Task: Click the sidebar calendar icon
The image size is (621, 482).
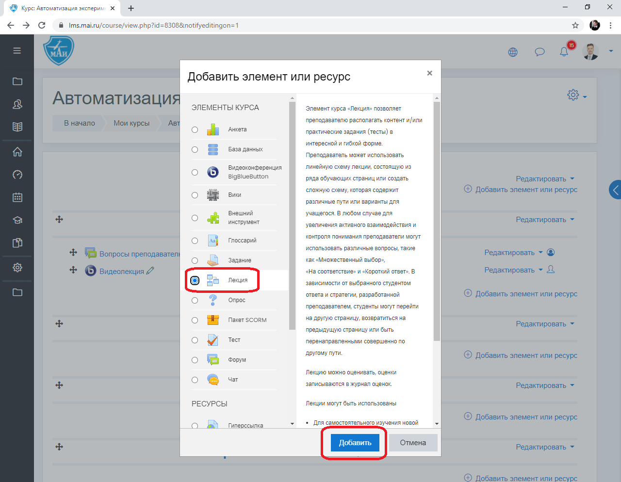Action: click(x=17, y=197)
